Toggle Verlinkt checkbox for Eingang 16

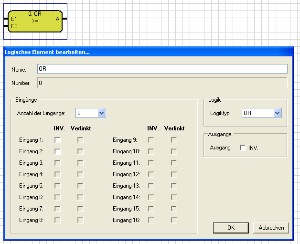[x=174, y=220]
